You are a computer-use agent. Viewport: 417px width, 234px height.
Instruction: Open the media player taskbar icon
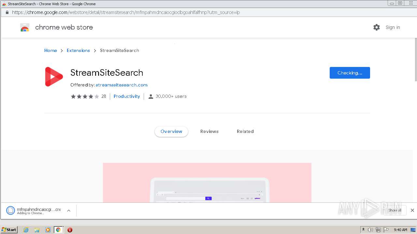48,230
